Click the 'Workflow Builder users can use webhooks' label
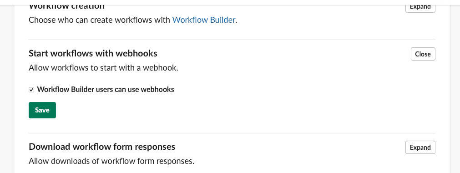This screenshot has height=173, width=460. click(x=106, y=89)
